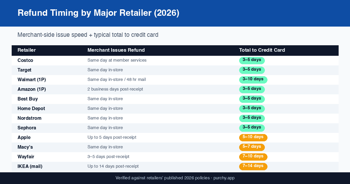Click Sephora's green 3–5 days badge

coord(252,128)
